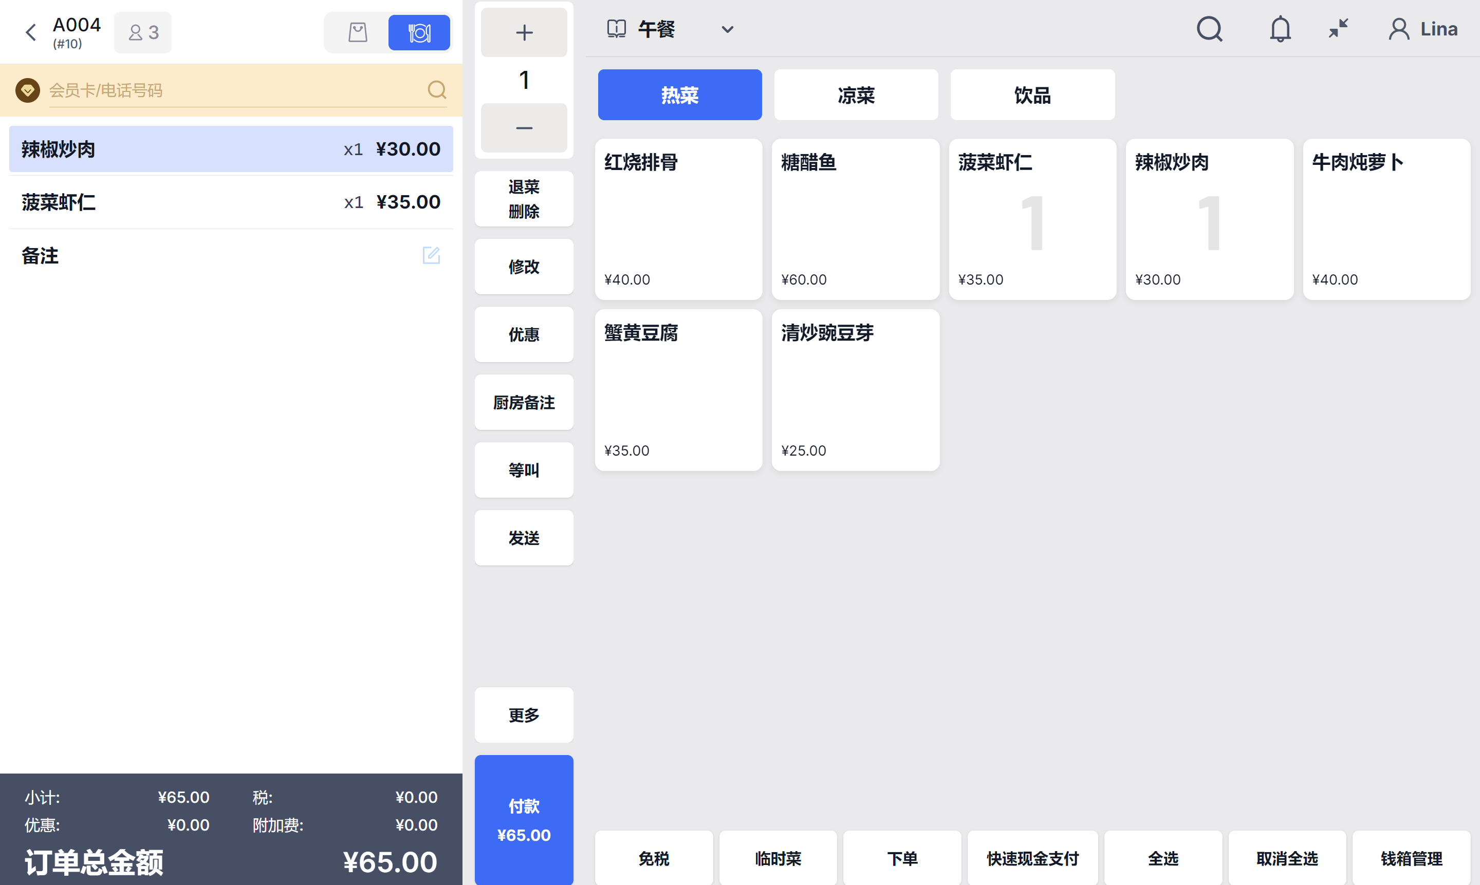Click the collapse arrows icon
This screenshot has width=1480, height=885.
tap(1338, 29)
